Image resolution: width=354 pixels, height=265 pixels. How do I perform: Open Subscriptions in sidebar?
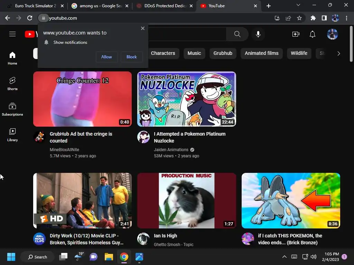point(12,109)
